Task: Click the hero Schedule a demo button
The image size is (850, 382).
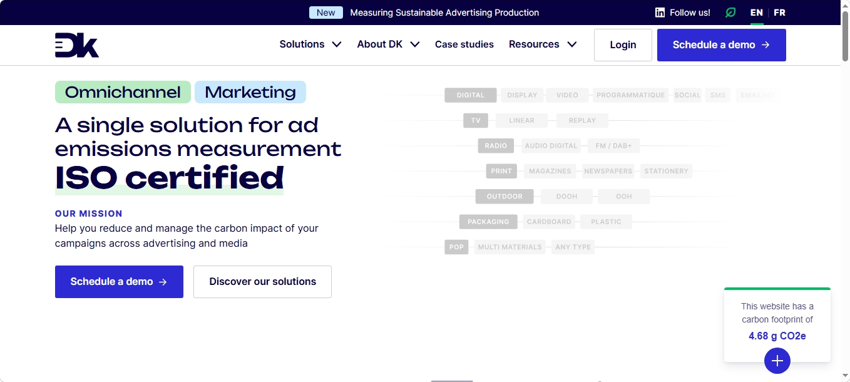Action: 119,282
